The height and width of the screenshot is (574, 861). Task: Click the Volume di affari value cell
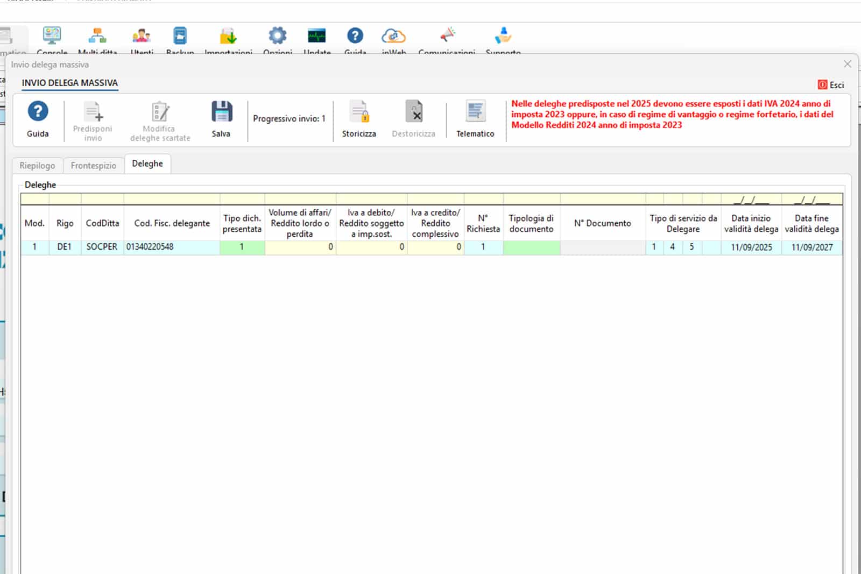click(300, 247)
